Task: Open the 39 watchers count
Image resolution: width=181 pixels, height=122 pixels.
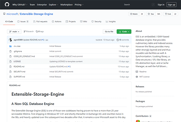Action: (142, 14)
